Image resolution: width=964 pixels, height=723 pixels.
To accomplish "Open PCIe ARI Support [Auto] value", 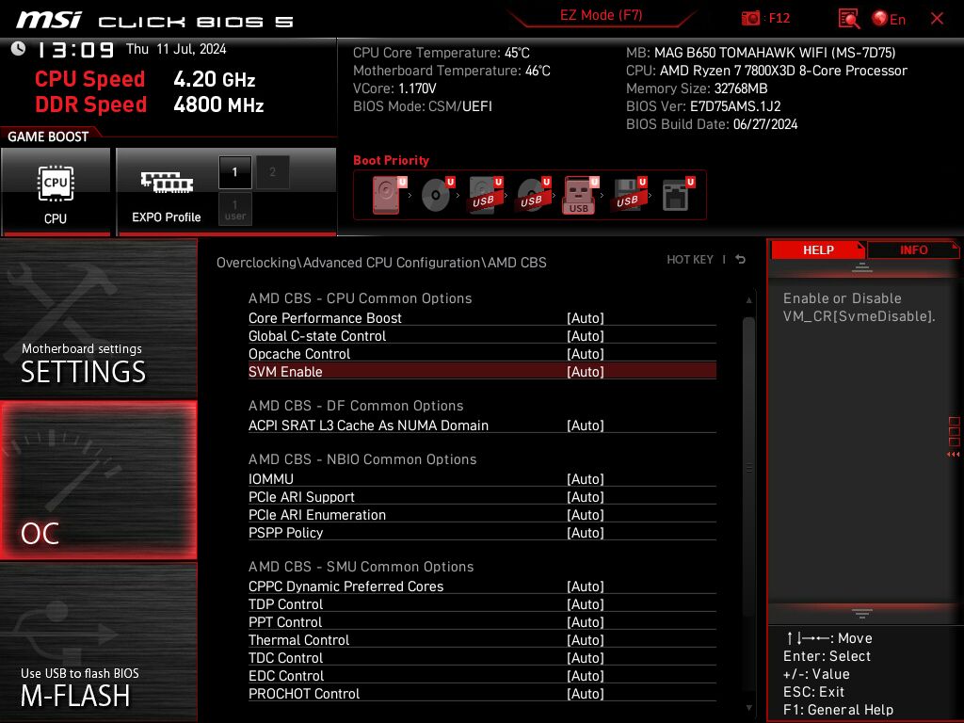I will (x=585, y=497).
